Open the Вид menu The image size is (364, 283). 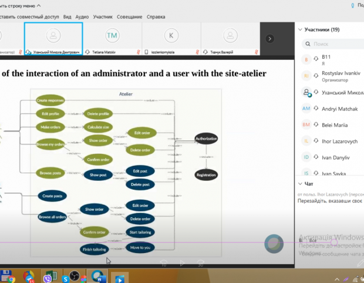[x=68, y=17]
